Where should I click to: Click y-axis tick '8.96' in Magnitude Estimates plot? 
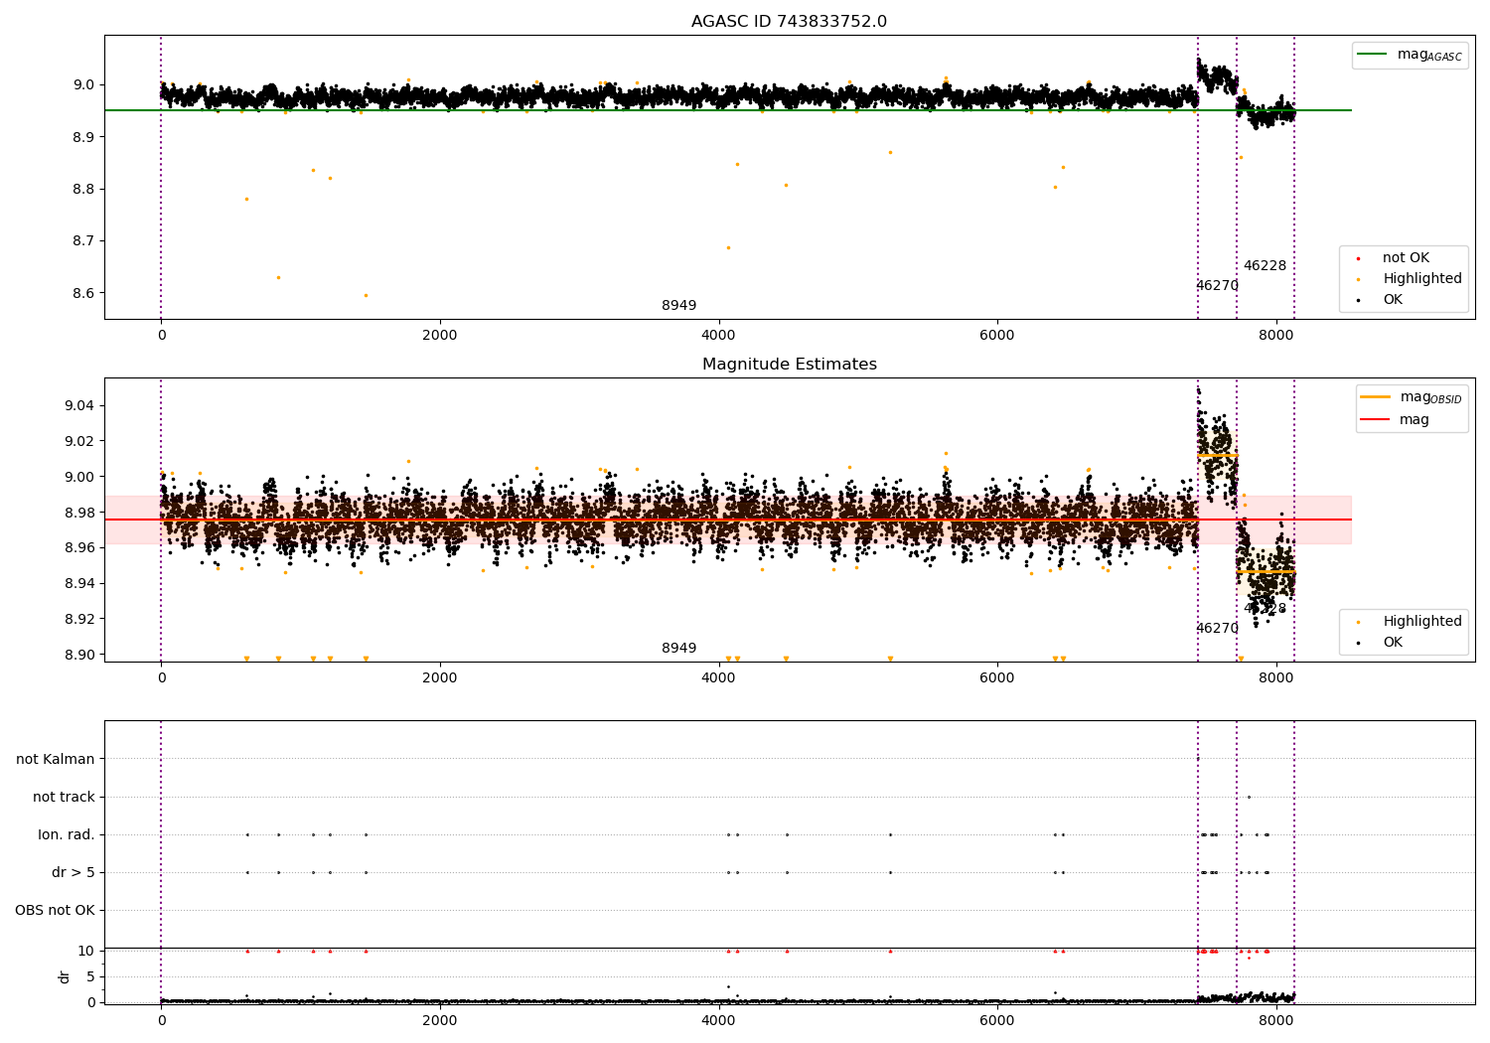[80, 548]
